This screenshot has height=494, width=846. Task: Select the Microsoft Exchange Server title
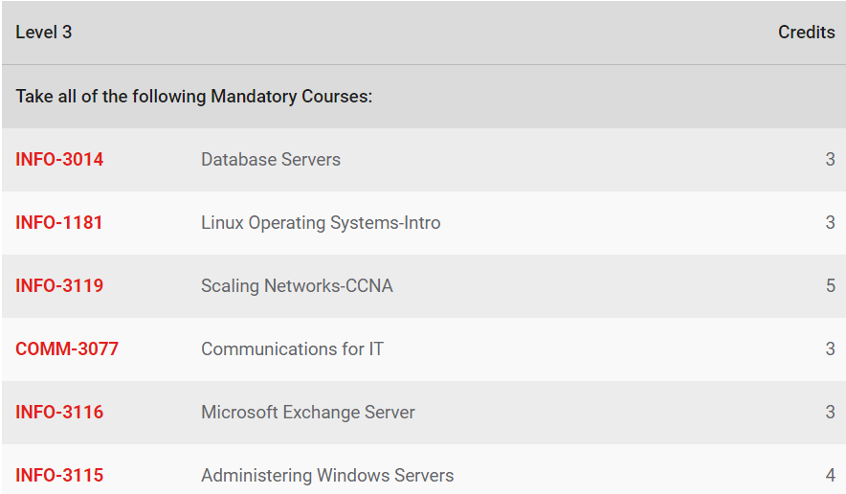coord(308,412)
